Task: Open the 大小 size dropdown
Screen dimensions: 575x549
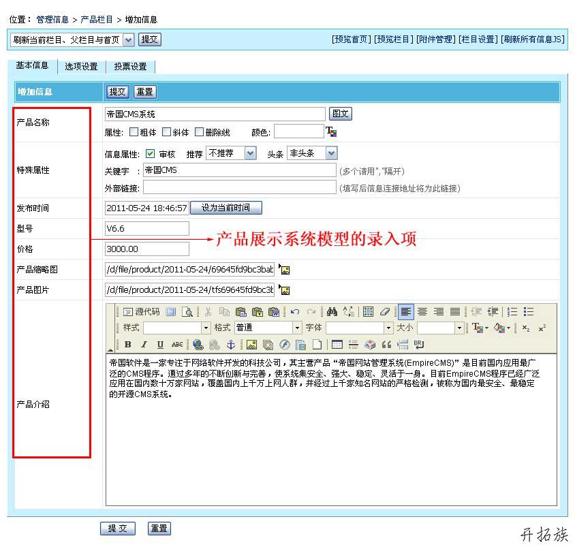Action: [x=440, y=328]
